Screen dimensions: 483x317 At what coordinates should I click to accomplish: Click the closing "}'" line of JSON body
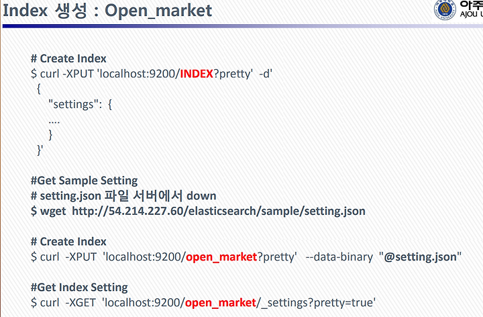click(40, 150)
